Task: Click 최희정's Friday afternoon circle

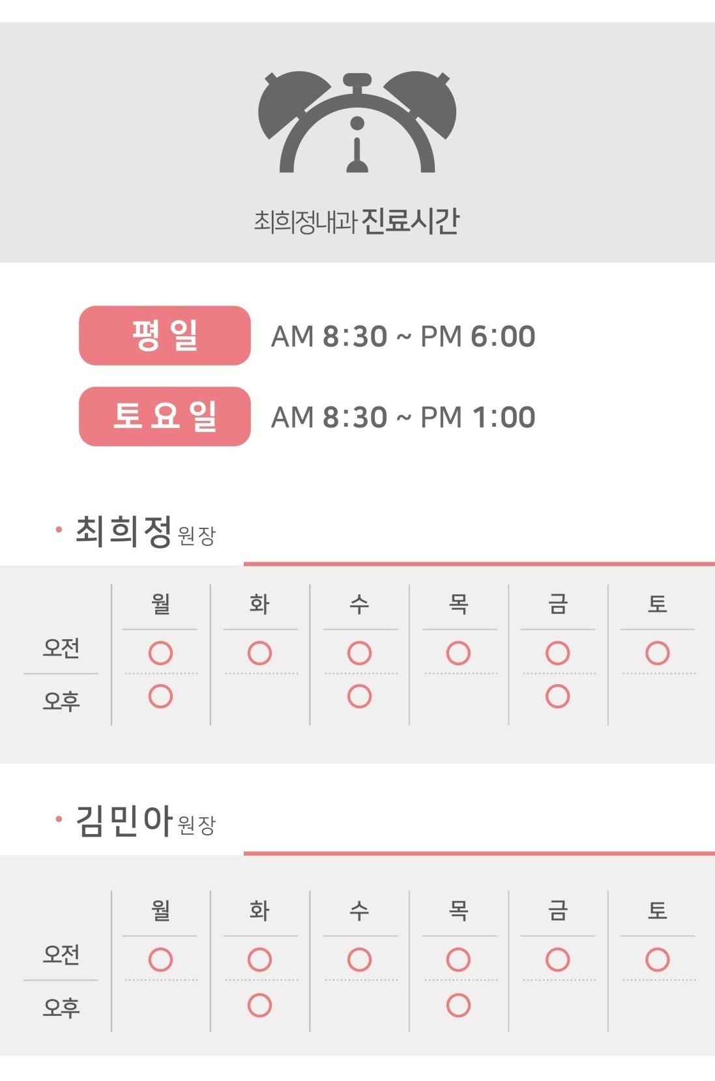Action: (x=557, y=696)
